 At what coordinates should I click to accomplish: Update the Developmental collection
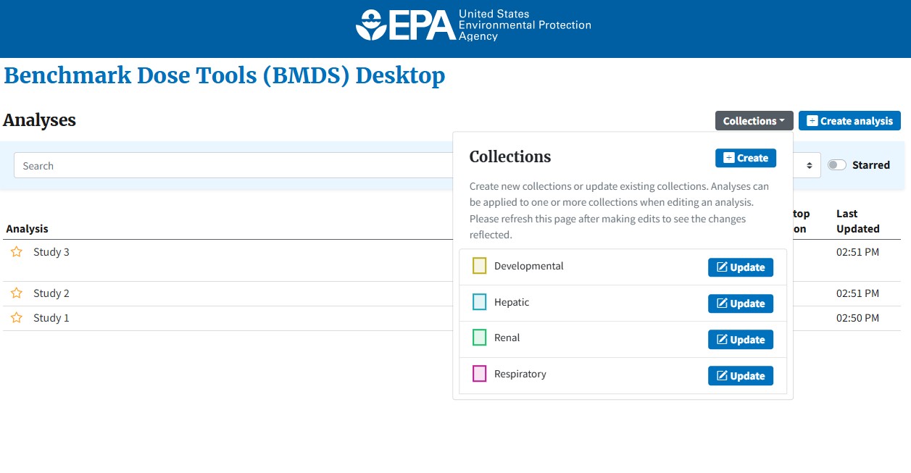(741, 267)
